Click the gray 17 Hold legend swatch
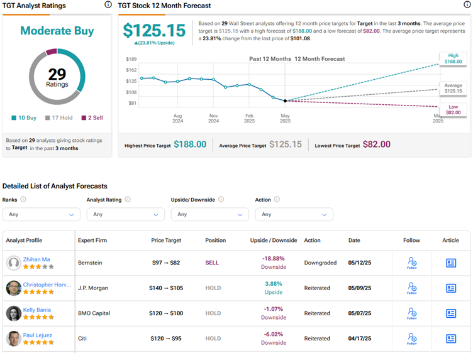This screenshot has width=473, height=353. coord(47,117)
